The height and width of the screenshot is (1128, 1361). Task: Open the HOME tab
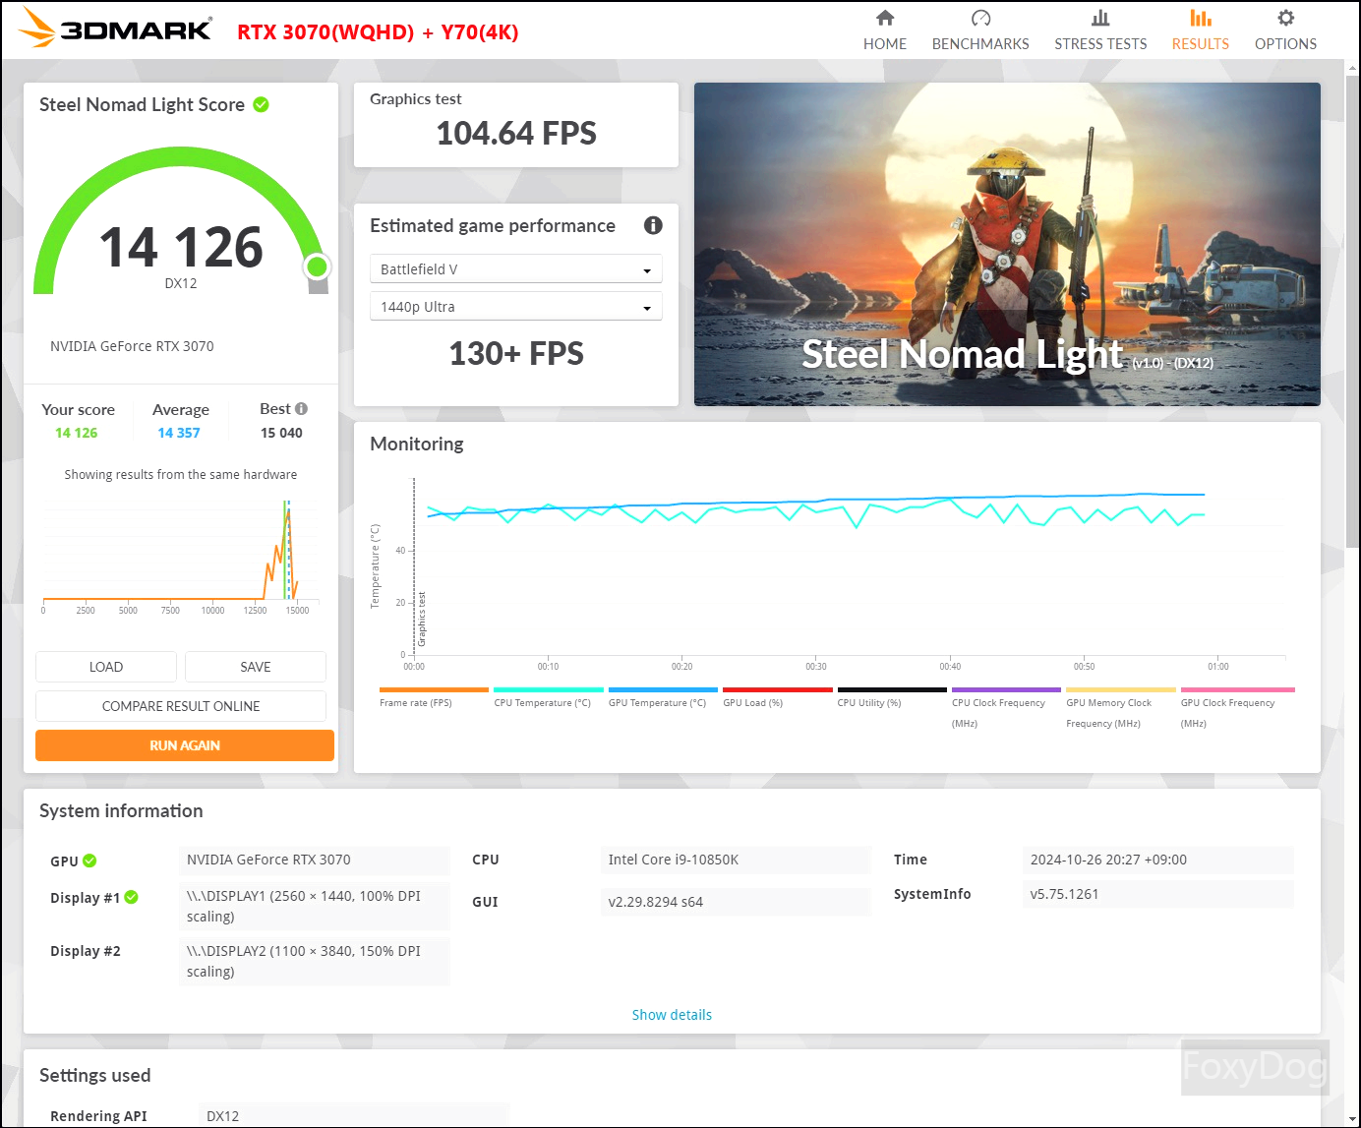tap(885, 30)
